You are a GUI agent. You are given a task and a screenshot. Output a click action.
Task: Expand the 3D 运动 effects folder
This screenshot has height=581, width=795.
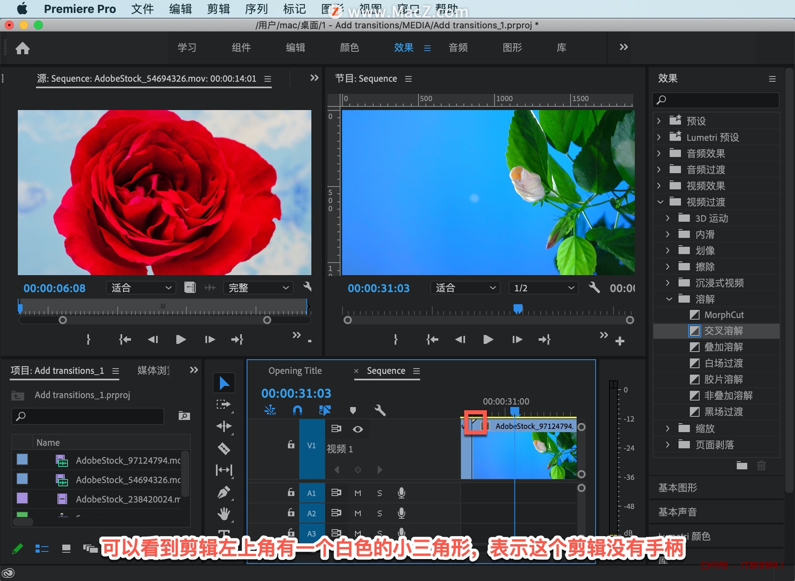(668, 218)
